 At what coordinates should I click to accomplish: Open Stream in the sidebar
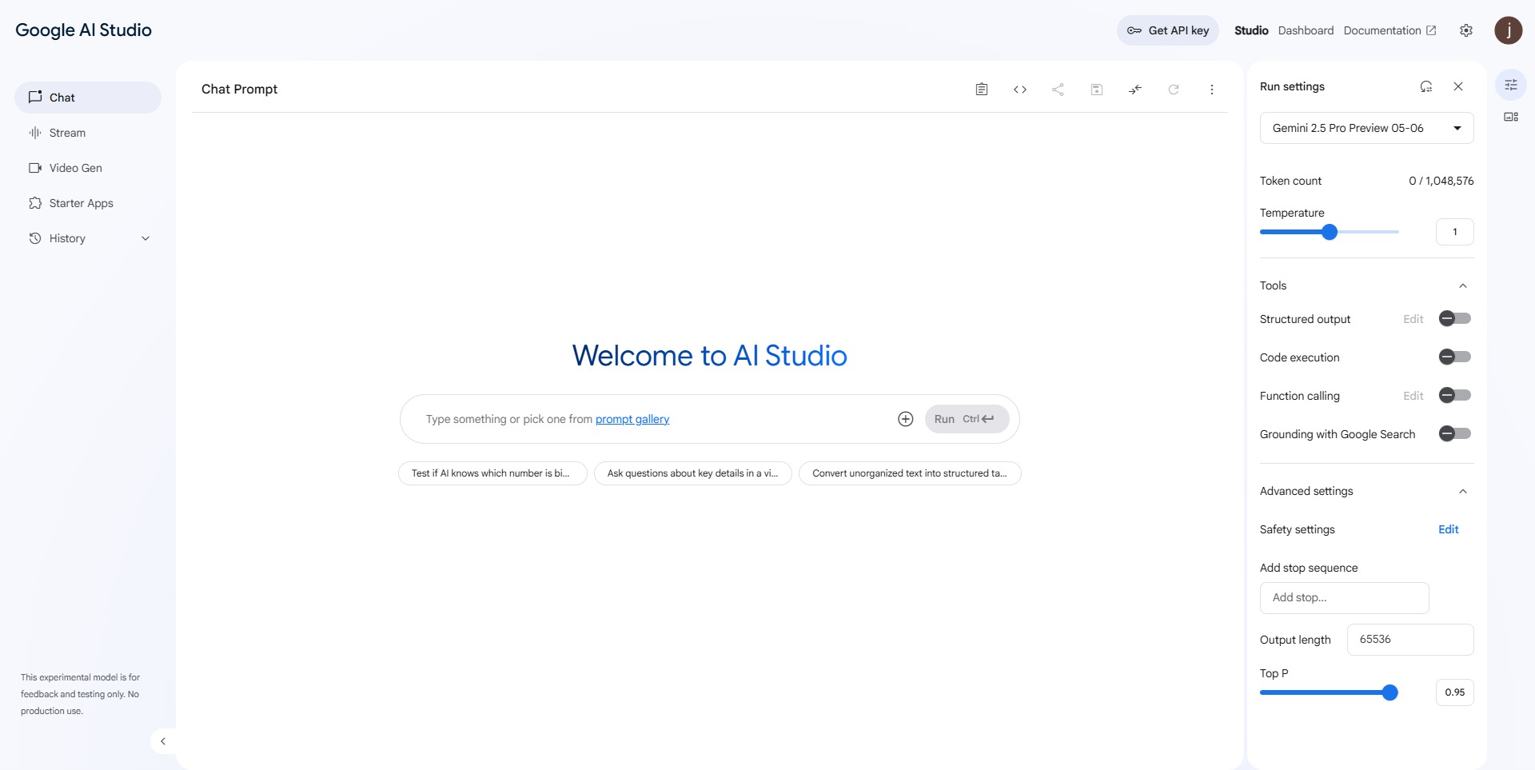point(88,133)
